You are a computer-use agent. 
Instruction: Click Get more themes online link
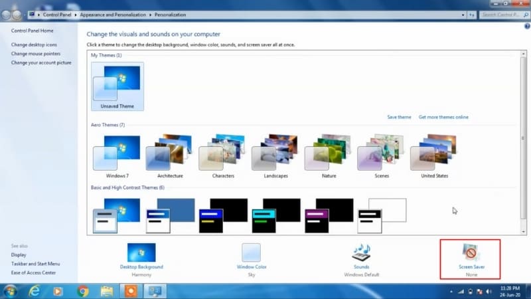(443, 117)
